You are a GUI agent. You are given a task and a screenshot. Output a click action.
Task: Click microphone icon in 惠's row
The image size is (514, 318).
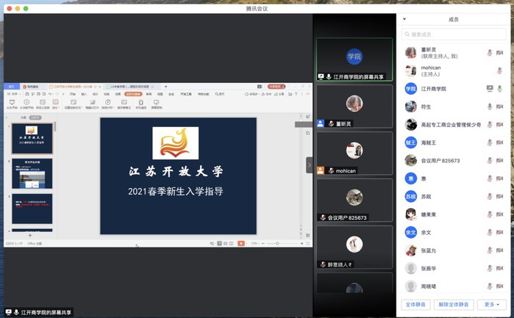pyautogui.click(x=490, y=178)
